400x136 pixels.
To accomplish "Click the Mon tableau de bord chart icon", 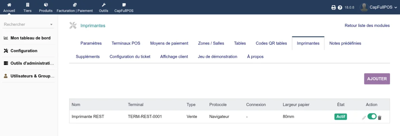I will 6,38.
